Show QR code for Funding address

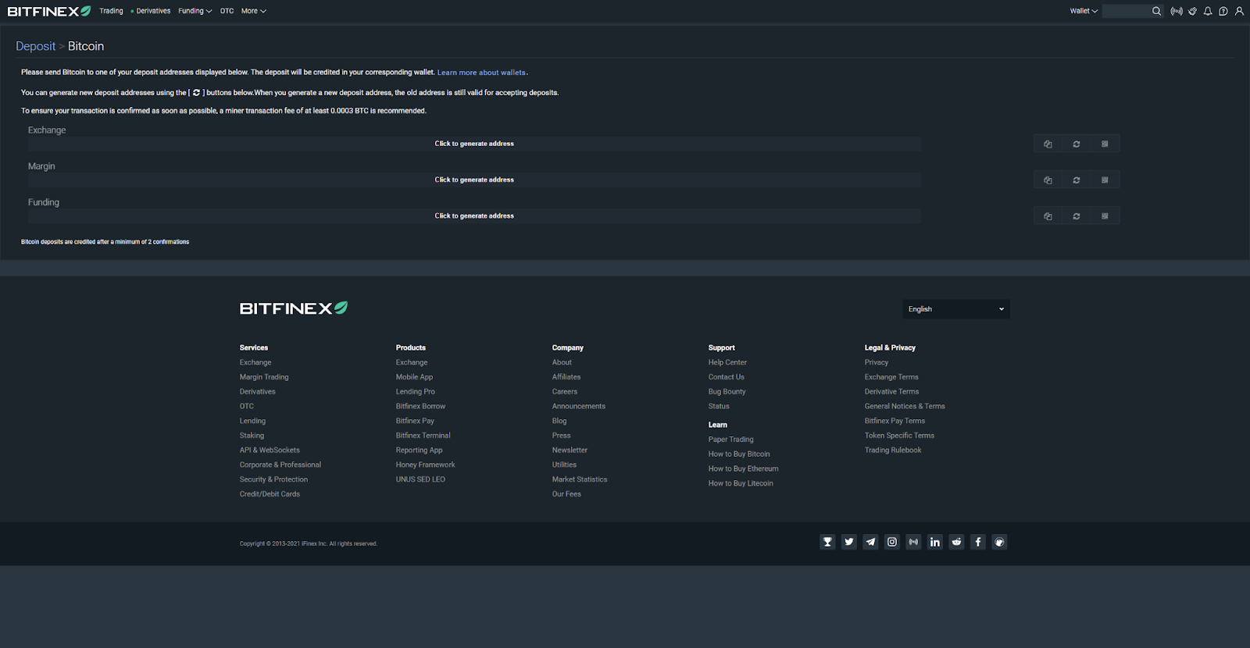click(1105, 215)
